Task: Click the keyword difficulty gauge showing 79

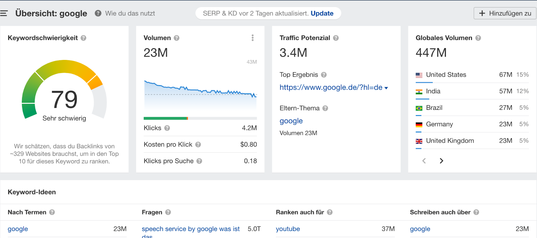Action: pyautogui.click(x=64, y=90)
